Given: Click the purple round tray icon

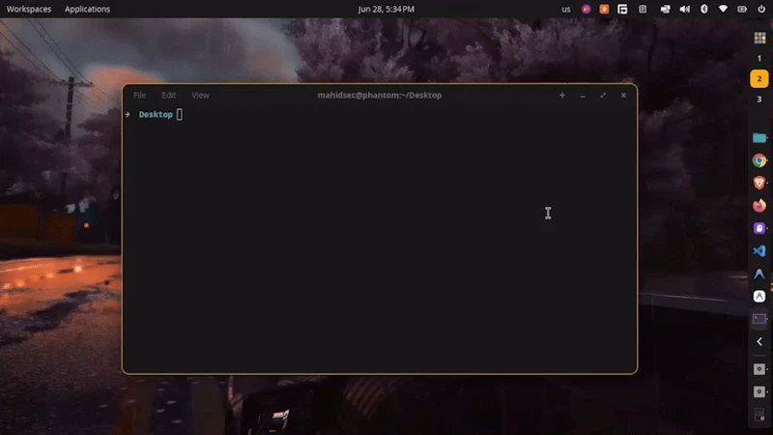Looking at the screenshot, I should 586,9.
